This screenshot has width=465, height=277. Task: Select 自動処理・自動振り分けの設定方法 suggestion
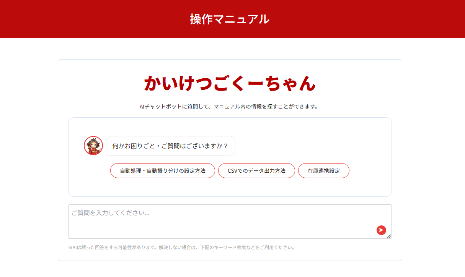[163, 171]
